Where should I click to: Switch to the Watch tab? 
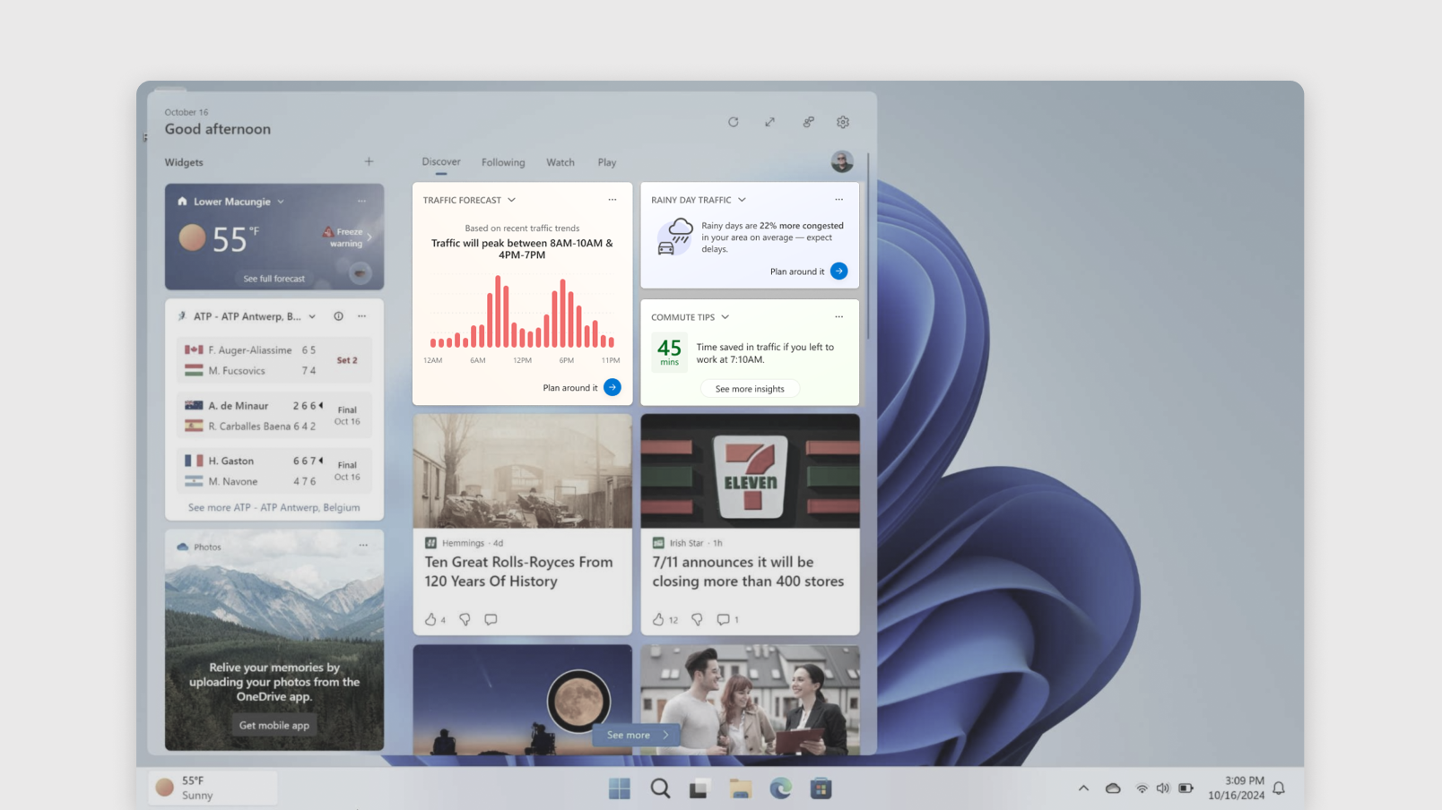click(x=560, y=162)
